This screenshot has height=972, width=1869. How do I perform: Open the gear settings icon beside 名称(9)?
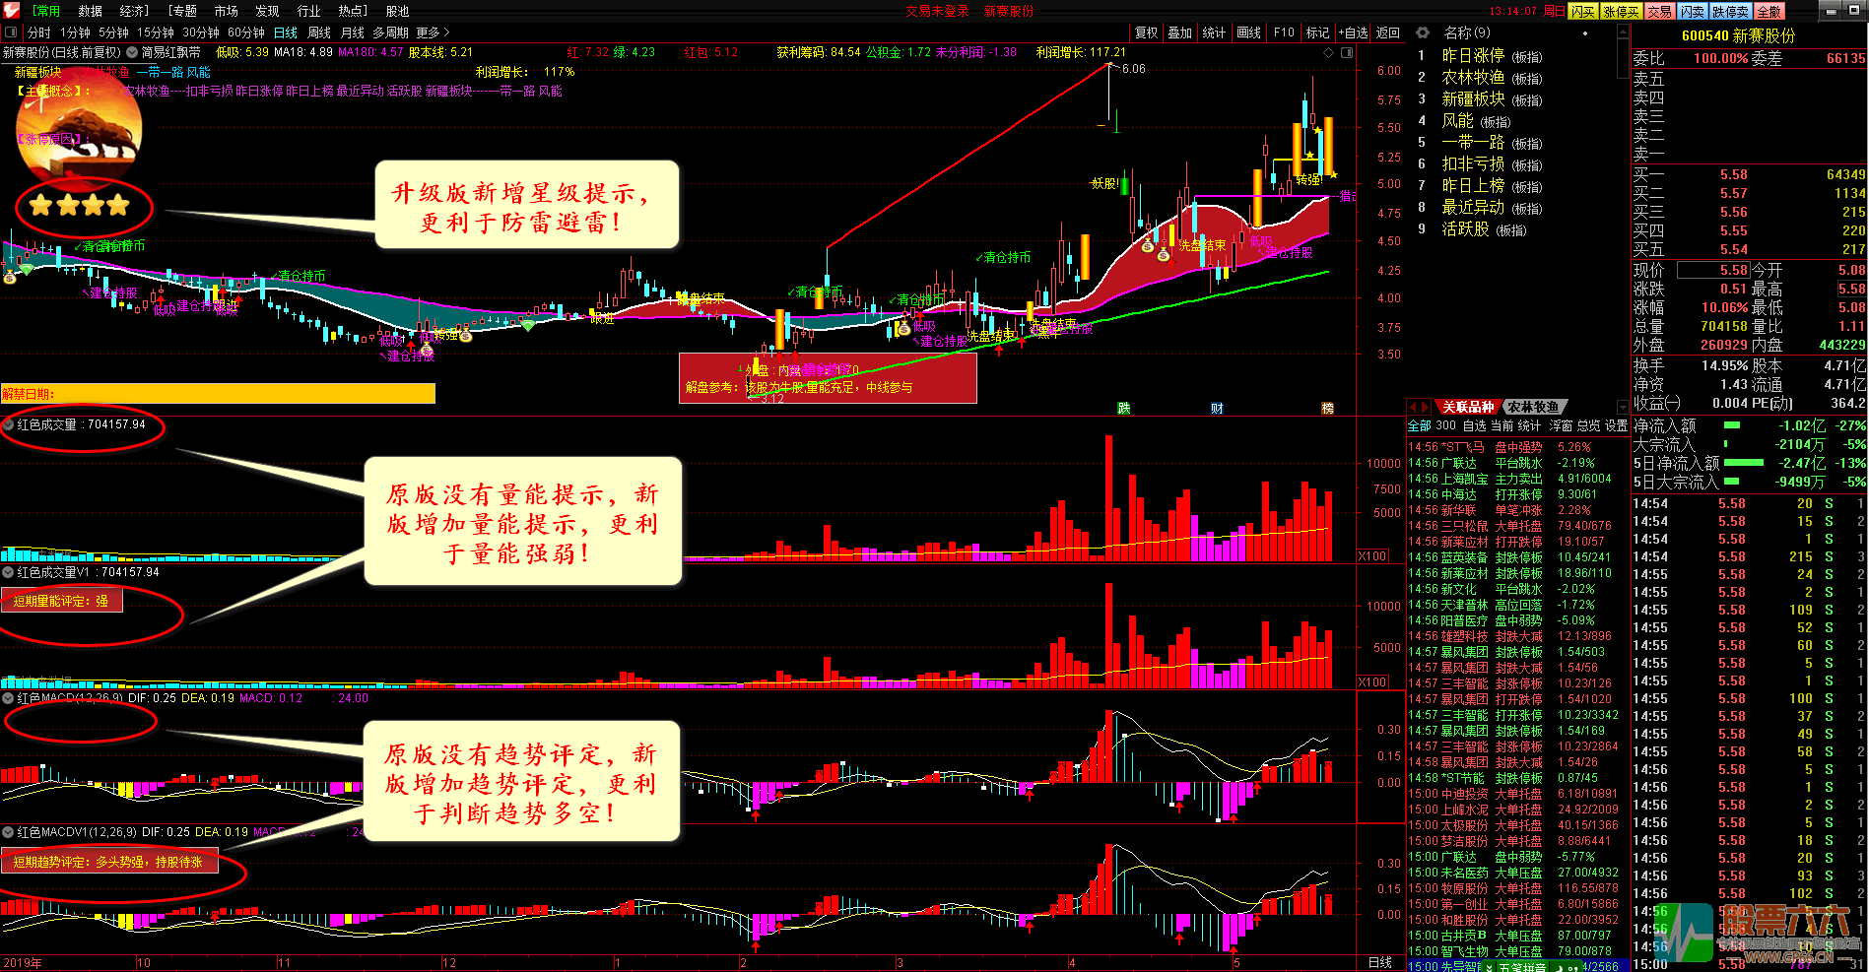(1425, 33)
